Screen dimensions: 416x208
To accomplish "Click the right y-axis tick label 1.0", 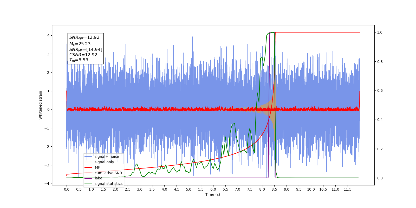I will point(380,32).
